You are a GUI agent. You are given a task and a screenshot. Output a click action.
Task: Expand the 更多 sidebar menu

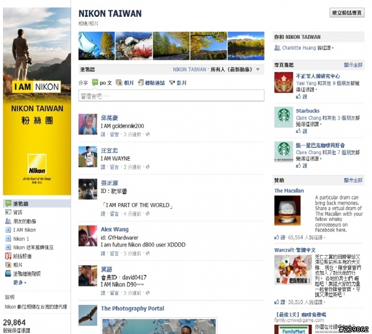pyautogui.click(x=20, y=282)
